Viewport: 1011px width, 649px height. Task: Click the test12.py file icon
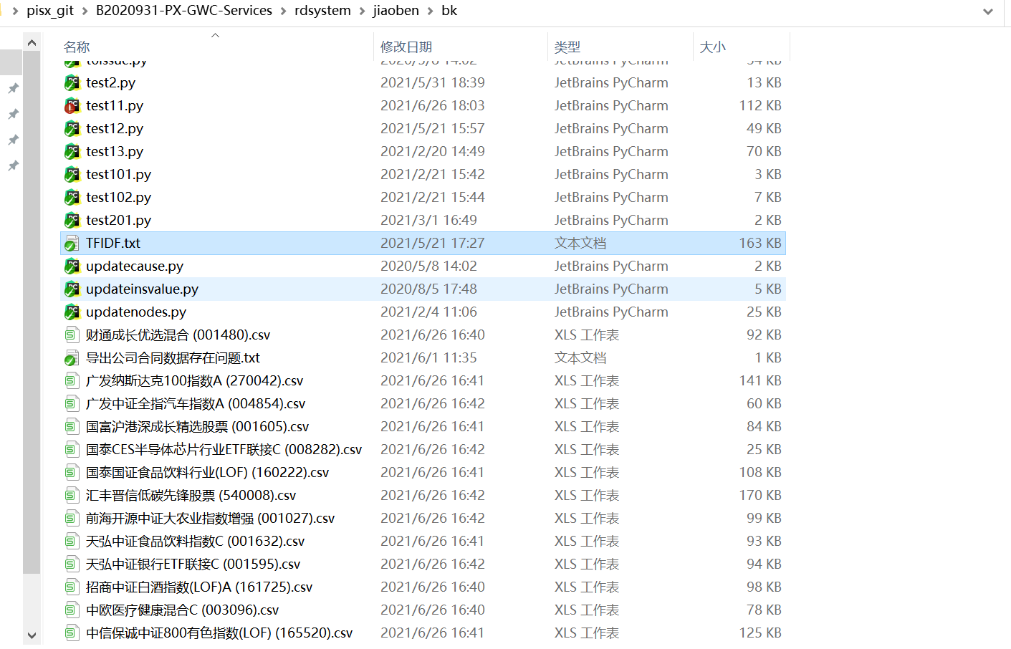click(x=72, y=128)
